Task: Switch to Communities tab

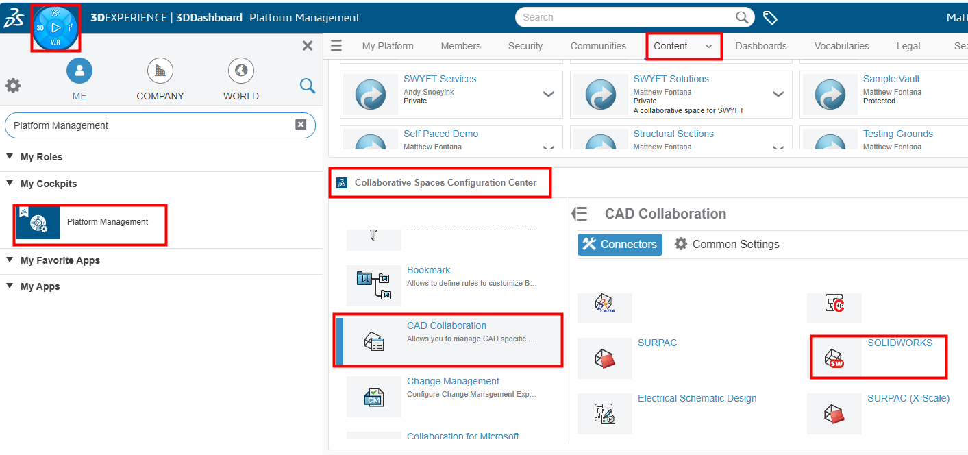Action: tap(598, 46)
